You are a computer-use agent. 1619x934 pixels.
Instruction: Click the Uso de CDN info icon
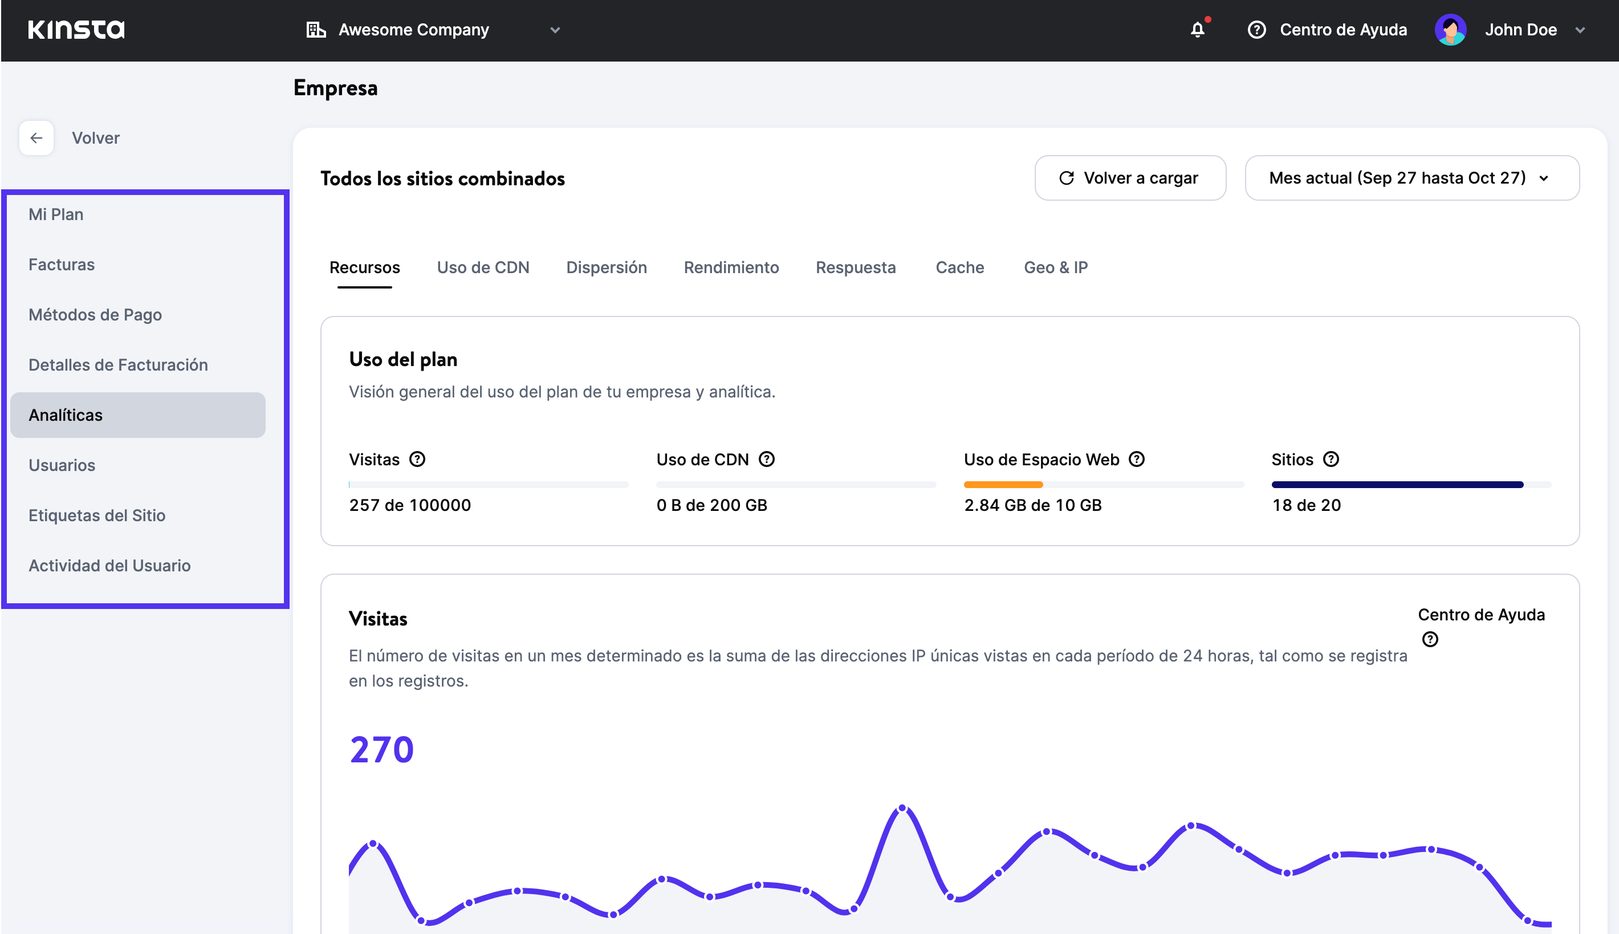tap(767, 460)
